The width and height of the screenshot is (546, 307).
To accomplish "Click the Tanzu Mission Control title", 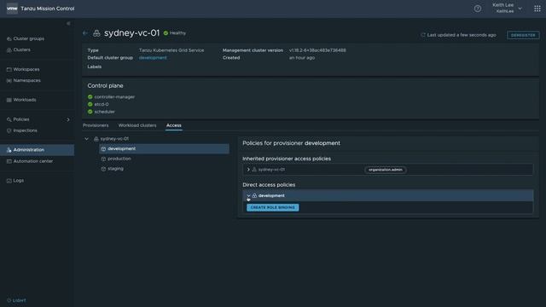I will click(48, 9).
